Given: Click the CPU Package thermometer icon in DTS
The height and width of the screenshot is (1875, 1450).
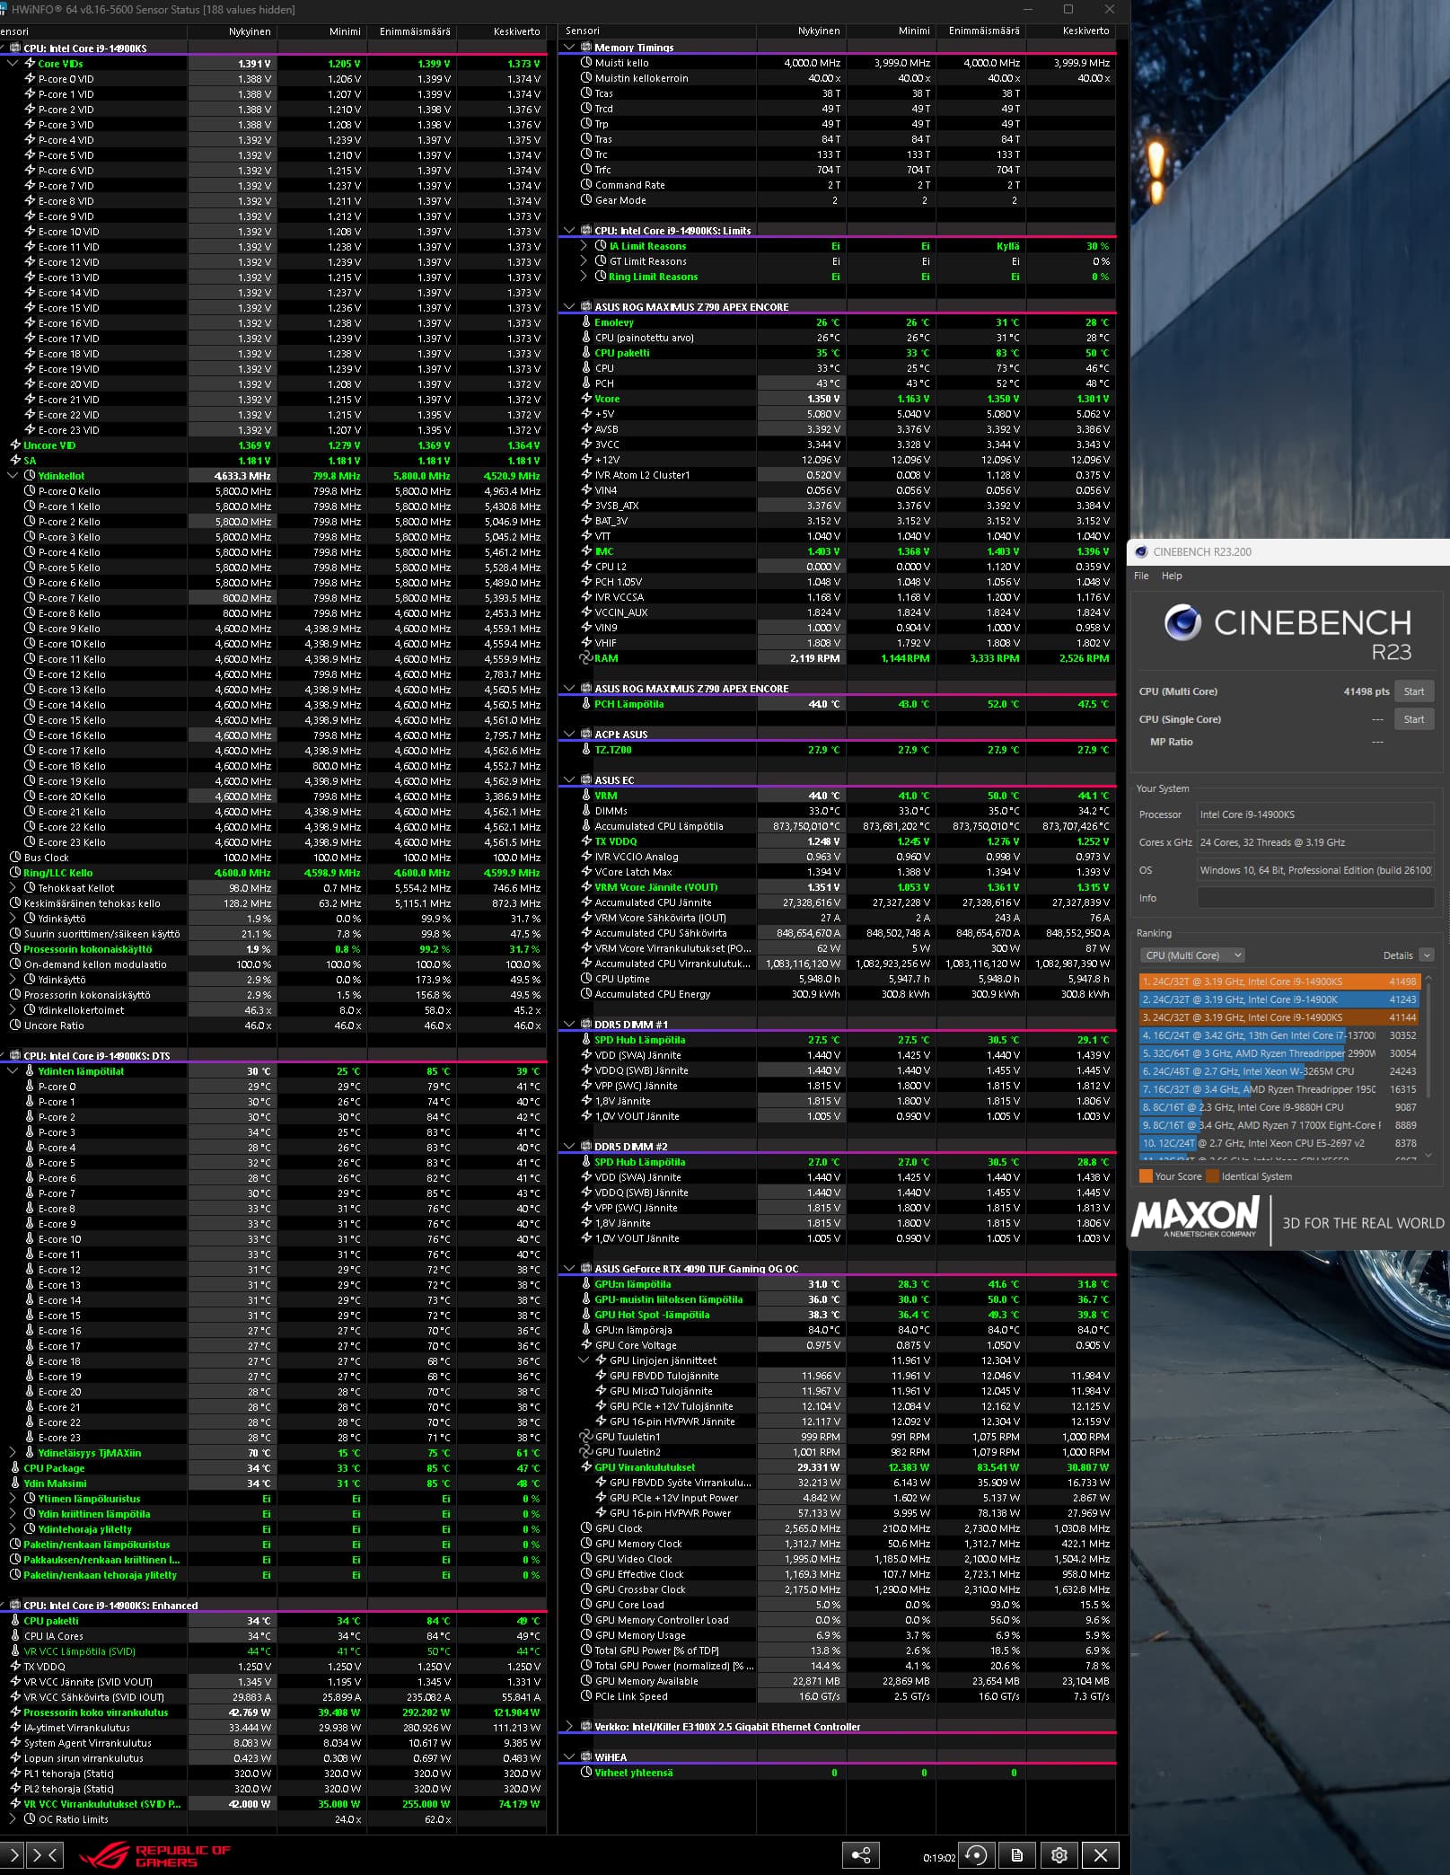Looking at the screenshot, I should [15, 1468].
